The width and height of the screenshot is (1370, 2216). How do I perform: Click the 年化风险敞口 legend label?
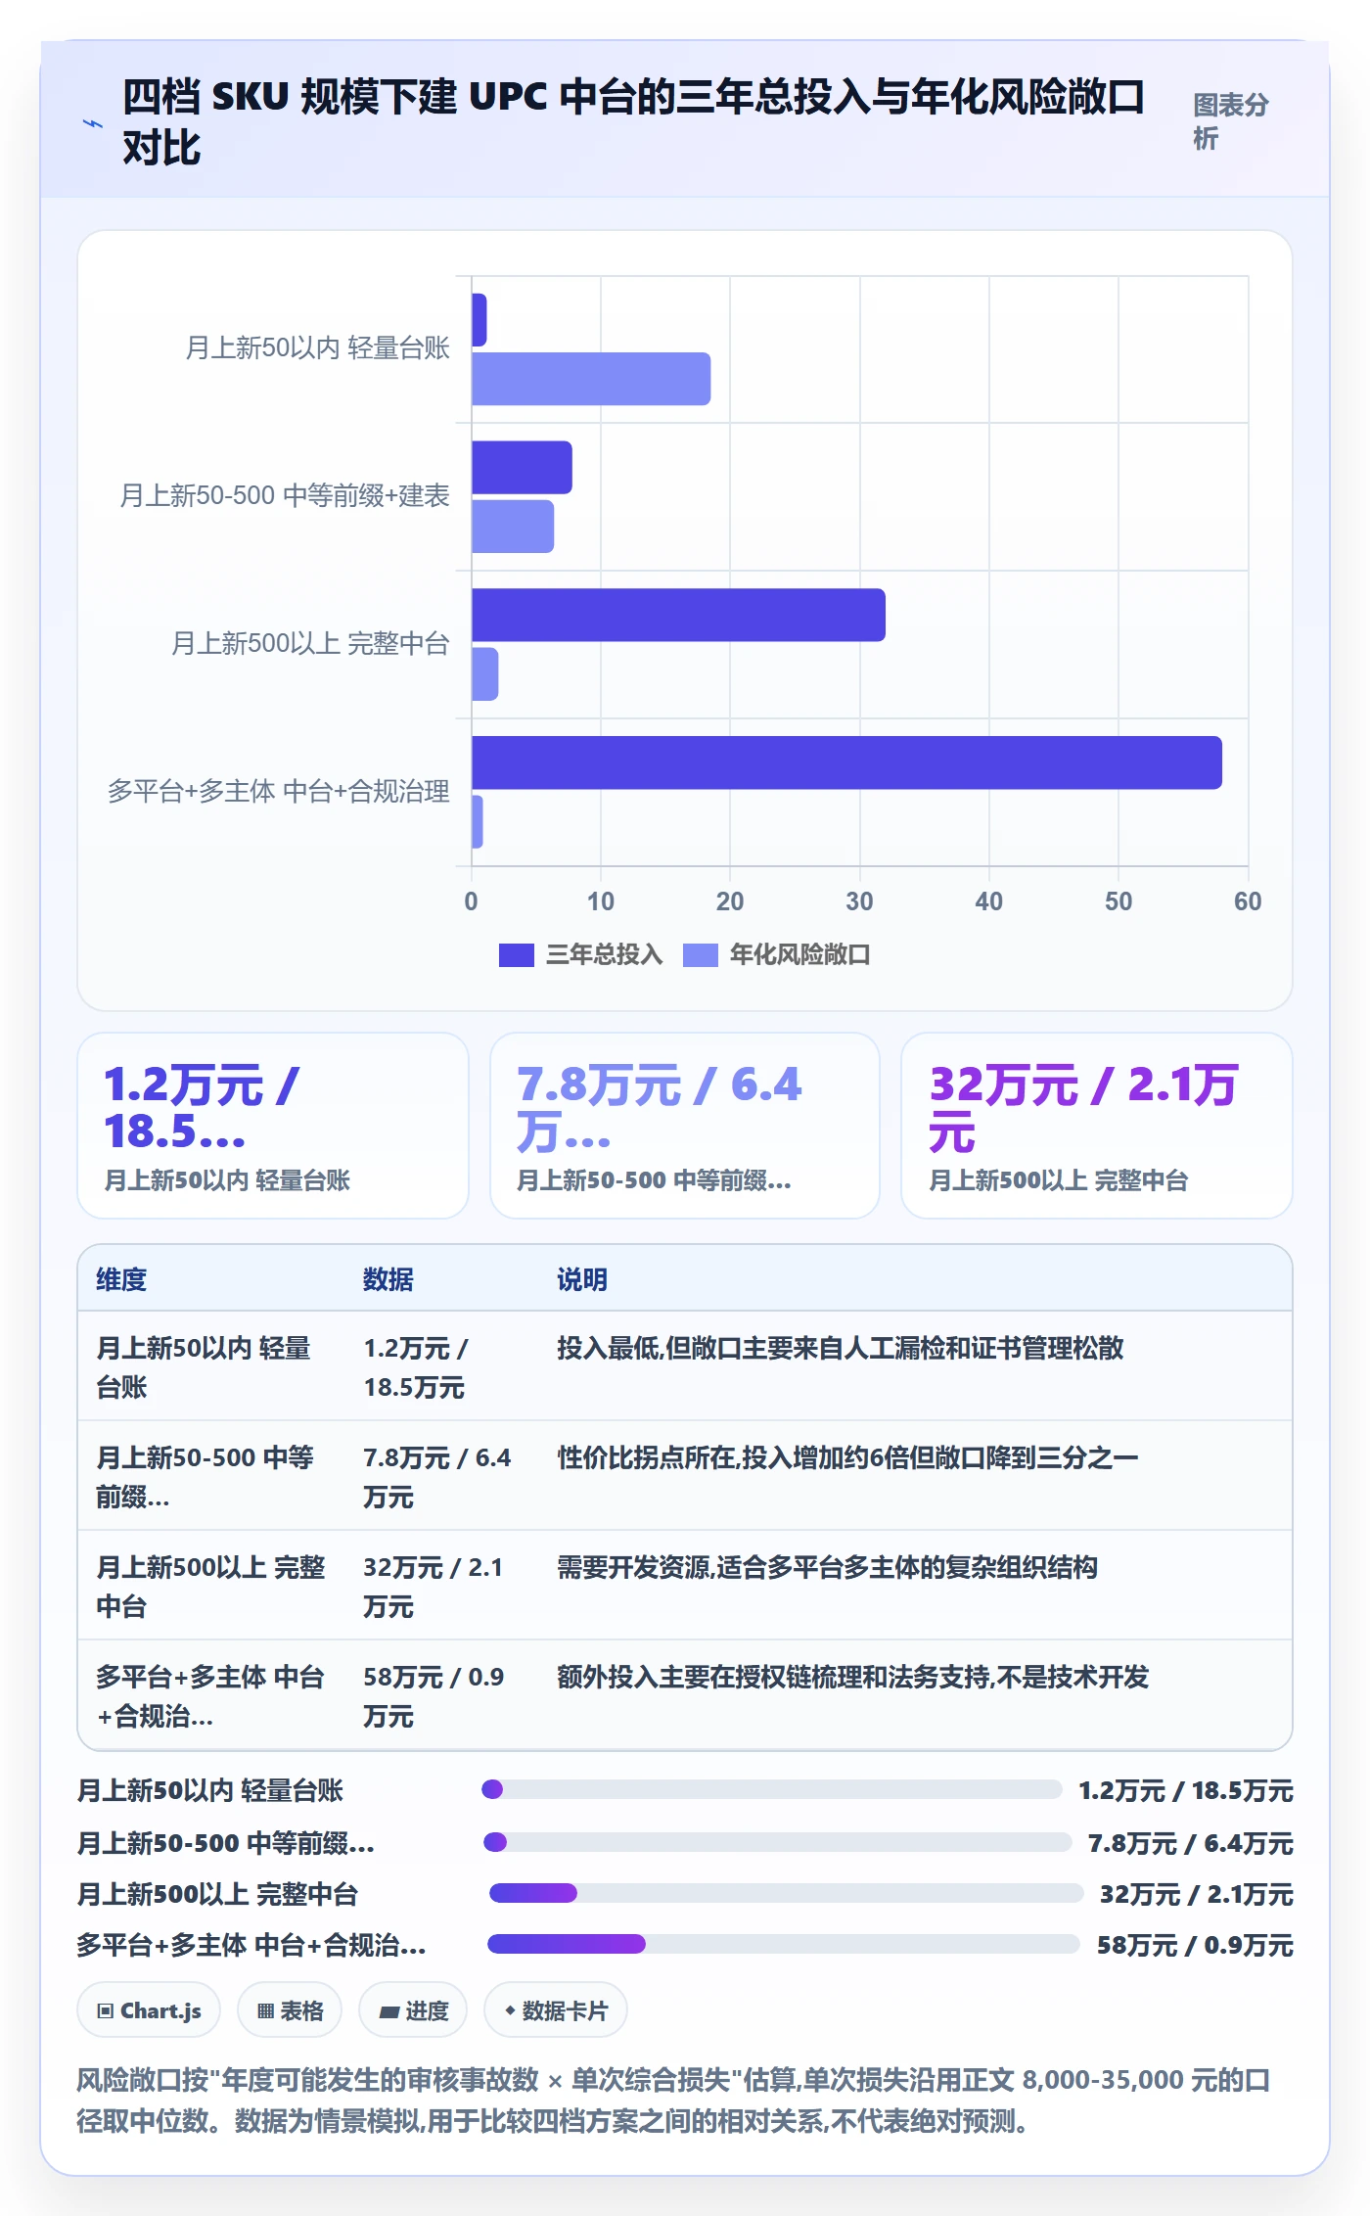(x=799, y=955)
